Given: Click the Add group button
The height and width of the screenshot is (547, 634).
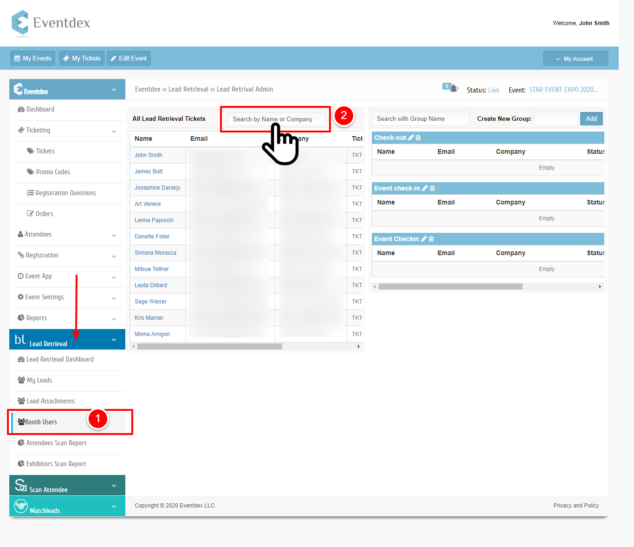Looking at the screenshot, I should click(x=591, y=119).
